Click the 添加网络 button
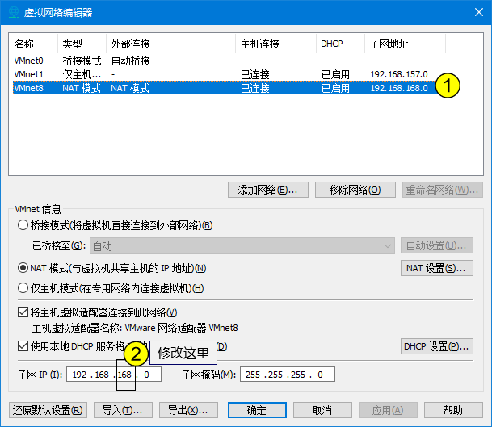The height and width of the screenshot is (427, 492). (268, 190)
